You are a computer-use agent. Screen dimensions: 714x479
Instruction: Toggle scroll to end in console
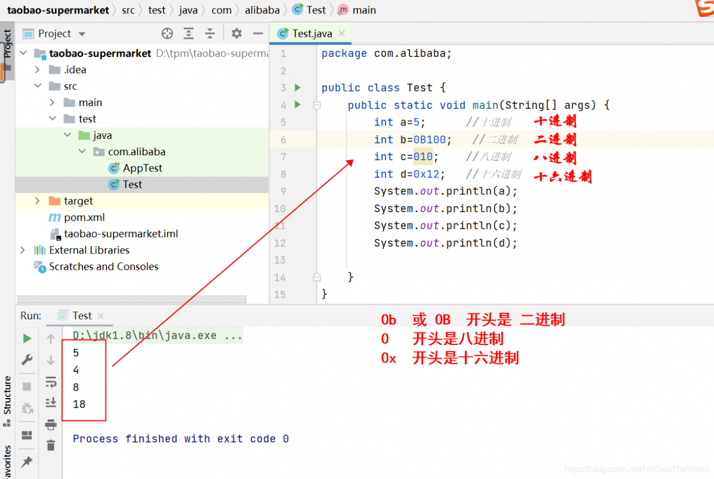click(51, 403)
